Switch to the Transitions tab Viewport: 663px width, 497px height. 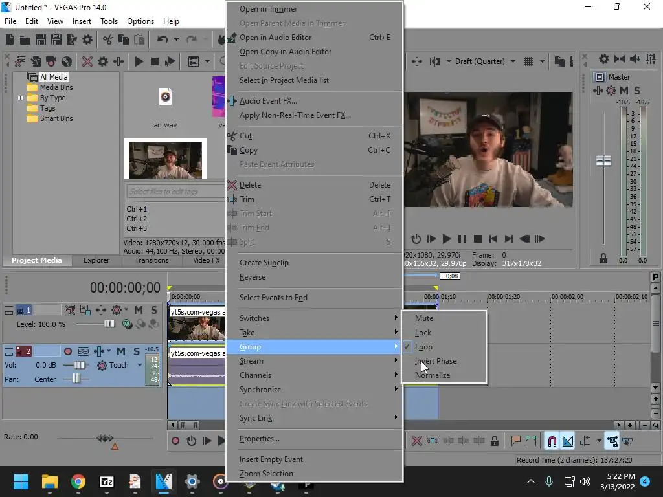click(x=152, y=260)
